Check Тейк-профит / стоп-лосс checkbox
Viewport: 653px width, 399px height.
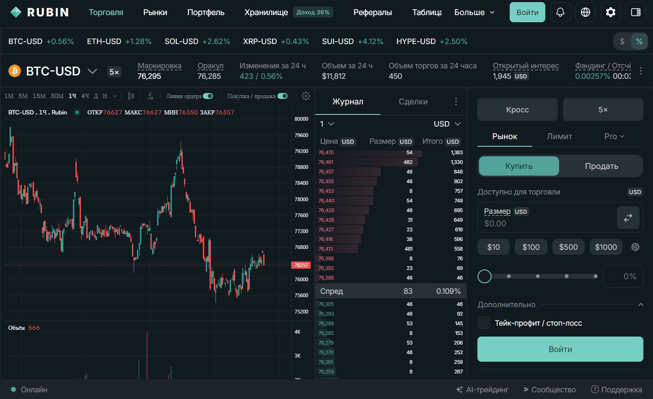484,323
